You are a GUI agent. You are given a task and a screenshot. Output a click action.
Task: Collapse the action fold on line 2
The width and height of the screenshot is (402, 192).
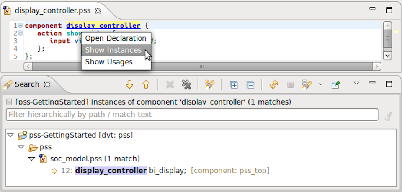point(20,33)
